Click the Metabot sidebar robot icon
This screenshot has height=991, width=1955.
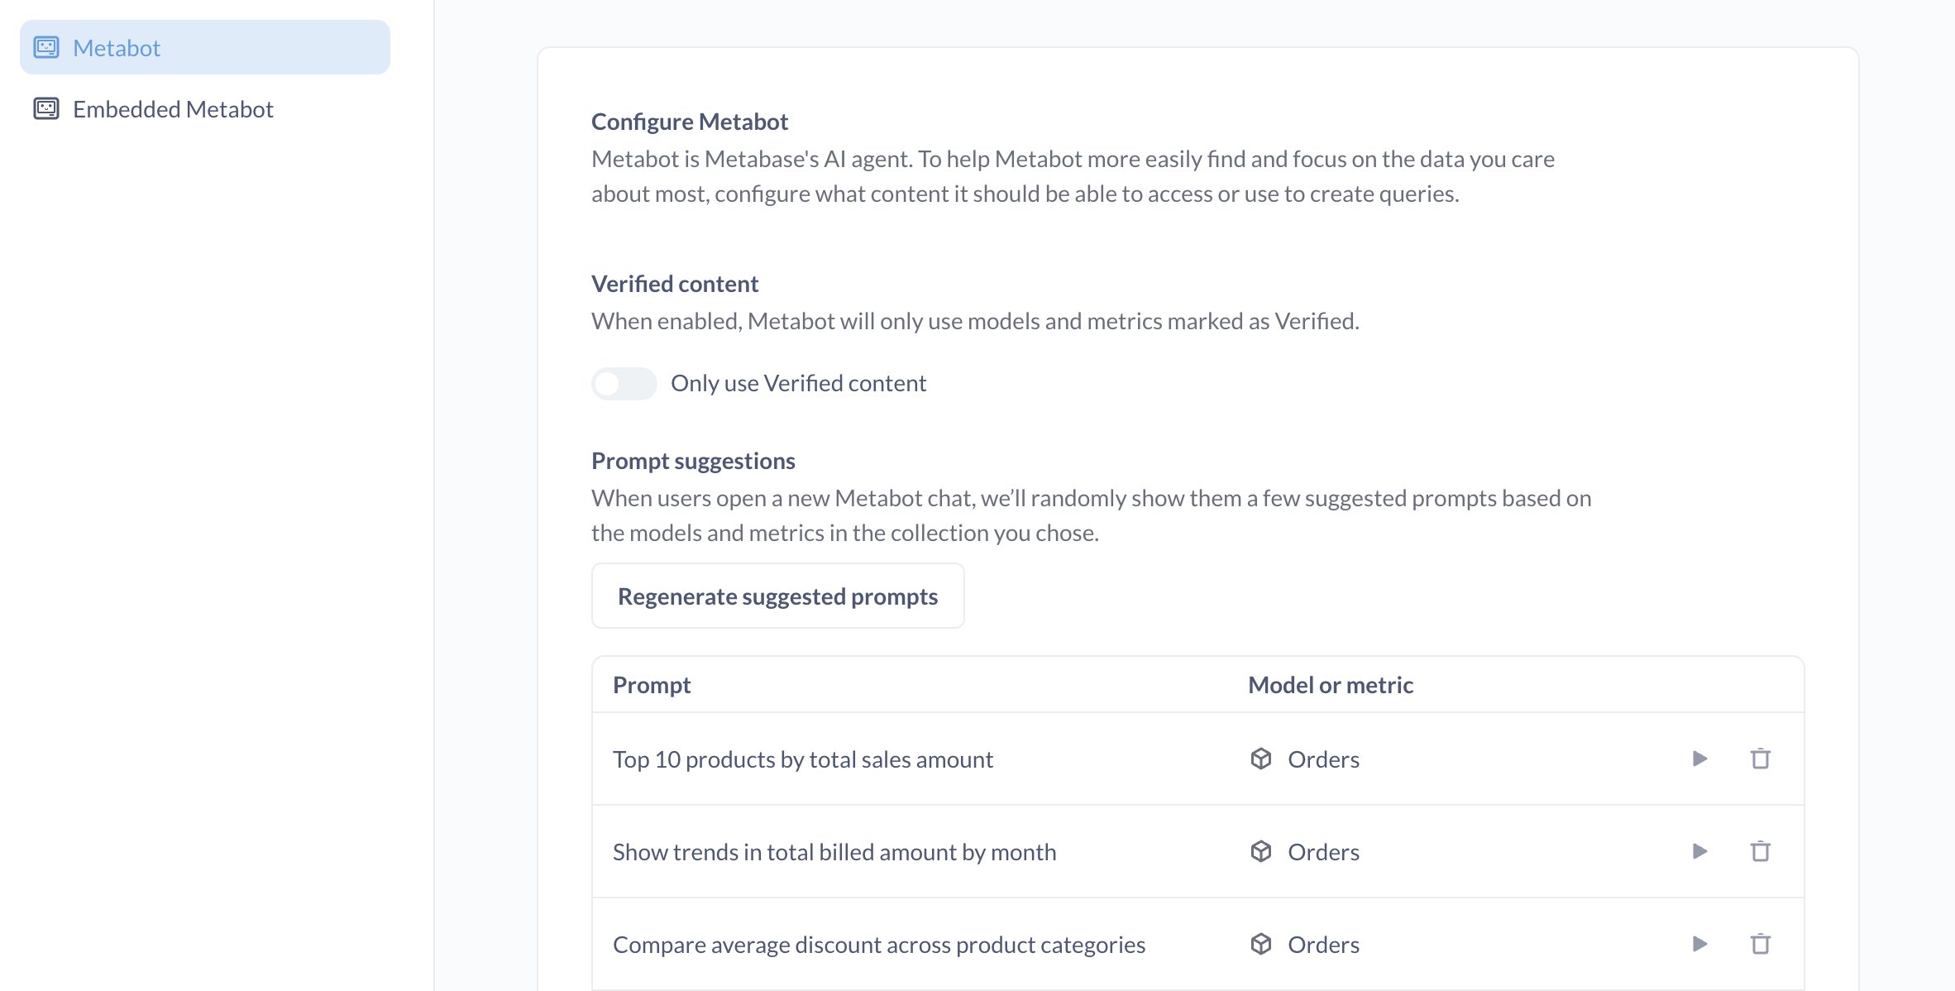pyautogui.click(x=46, y=48)
